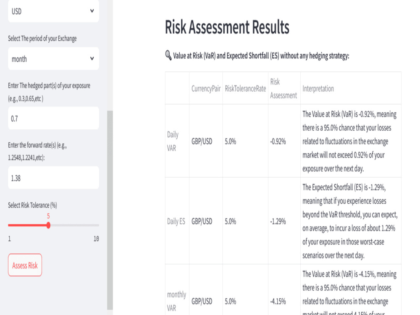Image resolution: width=420 pixels, height=315 pixels.
Task: Click the red slider track
Action: 27,225
